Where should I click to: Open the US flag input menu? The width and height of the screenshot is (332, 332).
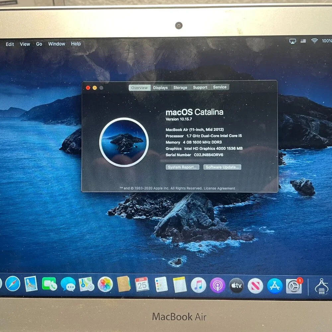pos(303,41)
